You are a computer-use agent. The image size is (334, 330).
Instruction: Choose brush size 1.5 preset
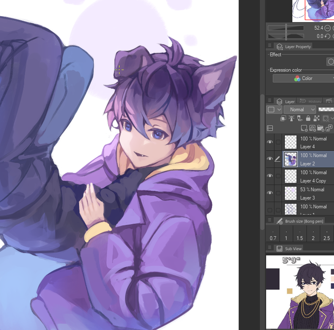click(x=300, y=234)
